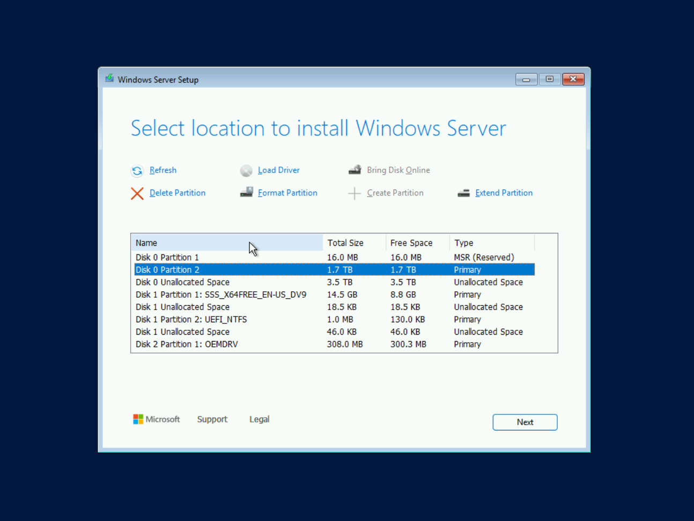Select the Disk 0 Partition 2 row
The image size is (694, 521).
tap(334, 270)
